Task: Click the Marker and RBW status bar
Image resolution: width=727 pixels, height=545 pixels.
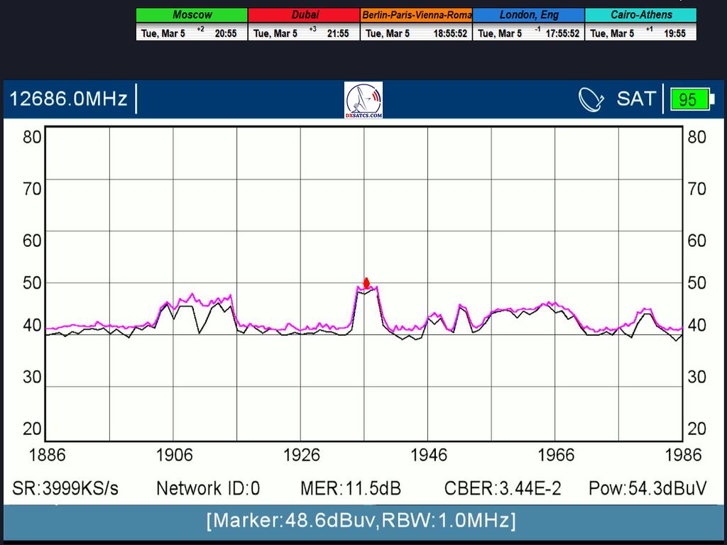Action: point(361,521)
